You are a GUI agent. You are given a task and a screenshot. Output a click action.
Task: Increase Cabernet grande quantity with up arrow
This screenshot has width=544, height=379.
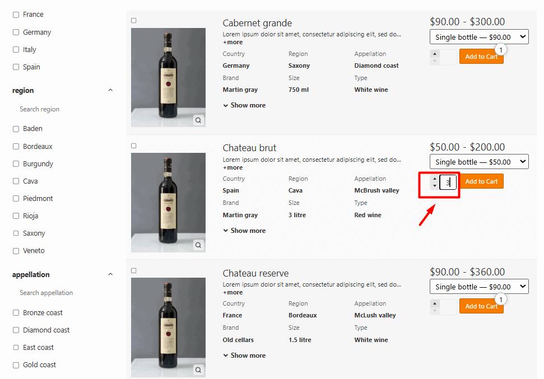[435, 54]
